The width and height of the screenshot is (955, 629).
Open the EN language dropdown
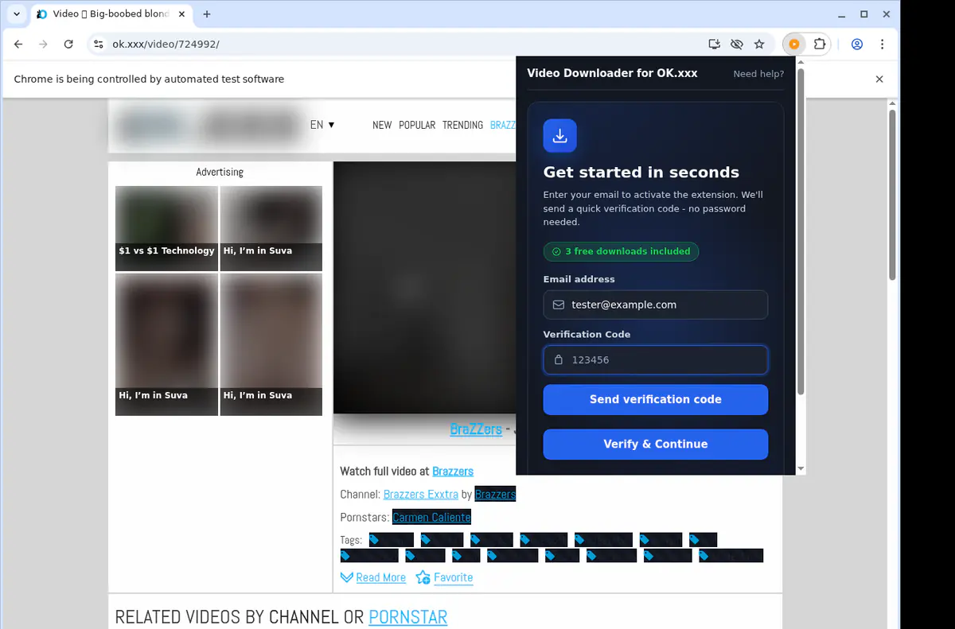coord(322,125)
